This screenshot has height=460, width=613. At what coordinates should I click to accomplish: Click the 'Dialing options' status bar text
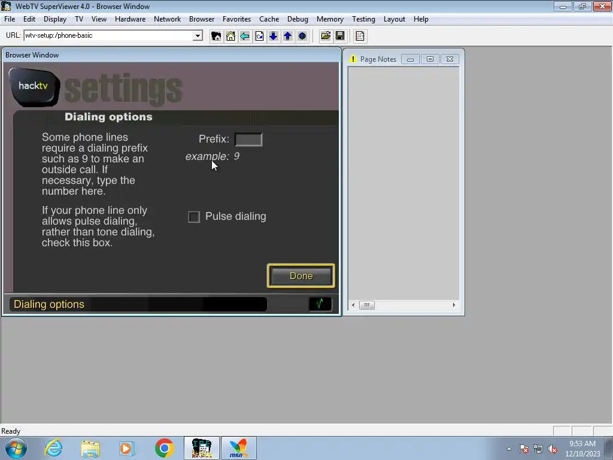pos(49,304)
